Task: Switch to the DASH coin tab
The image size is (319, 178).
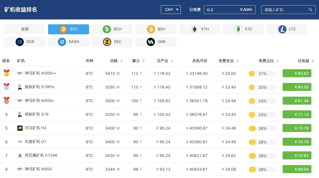Action: (x=69, y=42)
